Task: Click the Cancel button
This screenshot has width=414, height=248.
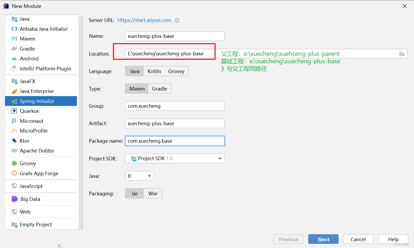Action: click(358, 239)
